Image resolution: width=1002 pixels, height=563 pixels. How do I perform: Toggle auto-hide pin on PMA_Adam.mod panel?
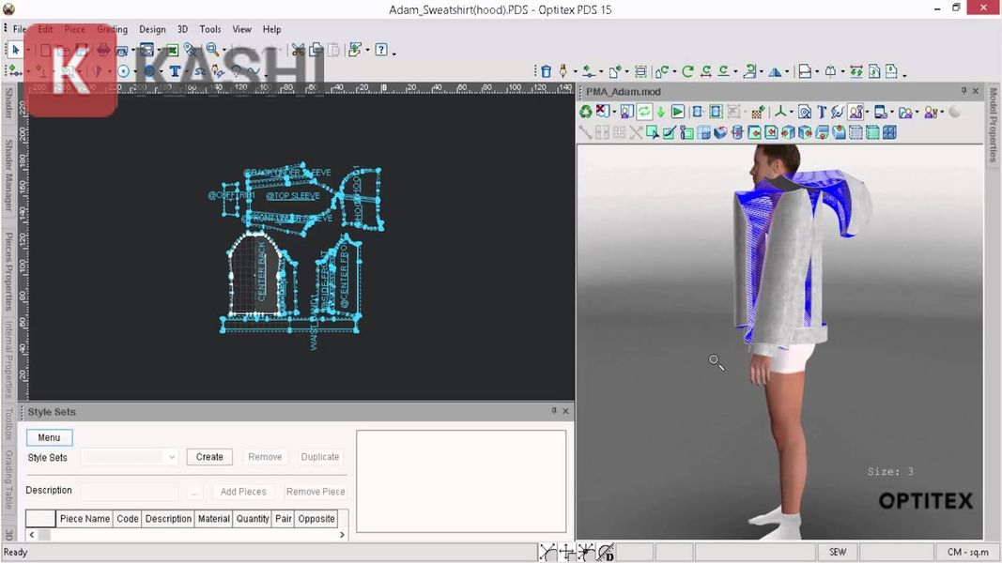963,91
